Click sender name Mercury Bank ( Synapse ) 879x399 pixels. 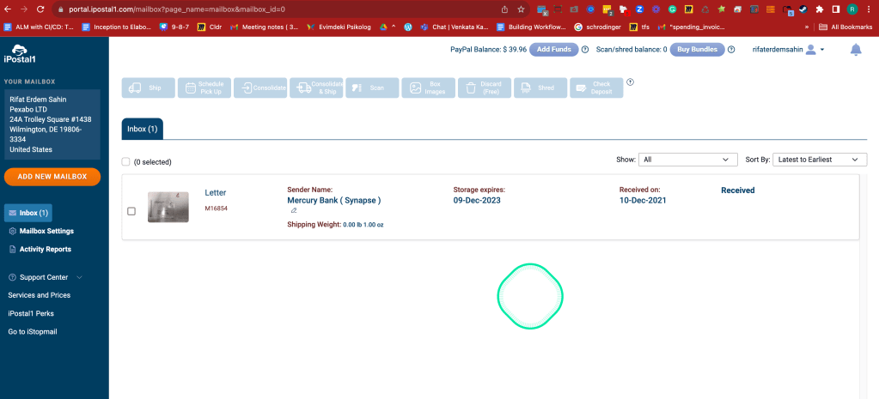pyautogui.click(x=334, y=200)
